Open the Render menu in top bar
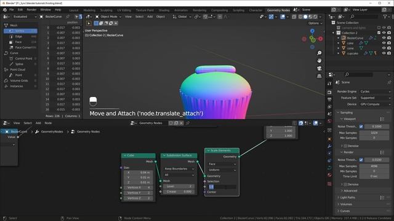The height and width of the screenshot is (221, 394). [31, 10]
